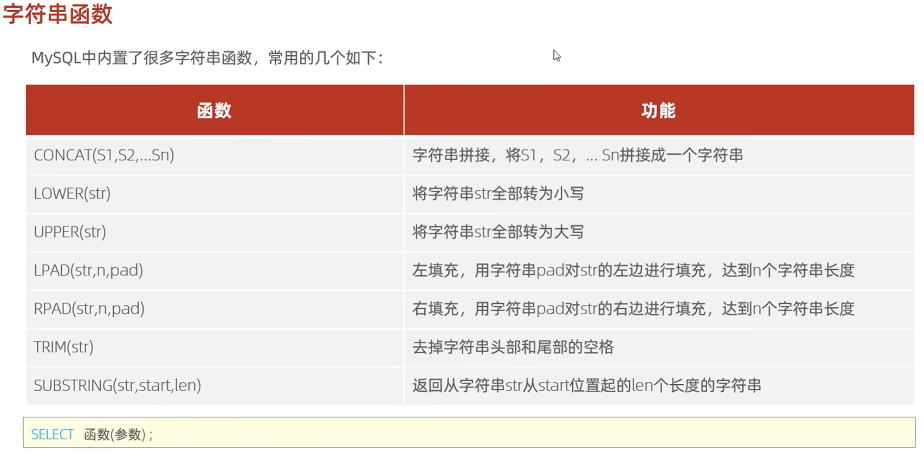Click the 字符串拼接 description for CONCAT

click(x=577, y=155)
